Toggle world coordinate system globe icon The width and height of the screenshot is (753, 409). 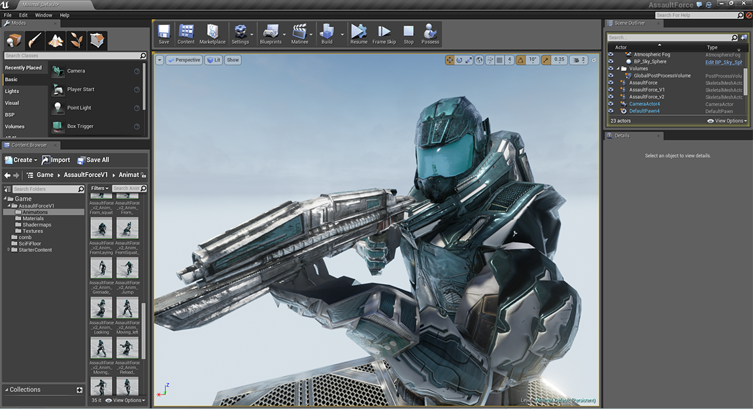(479, 60)
